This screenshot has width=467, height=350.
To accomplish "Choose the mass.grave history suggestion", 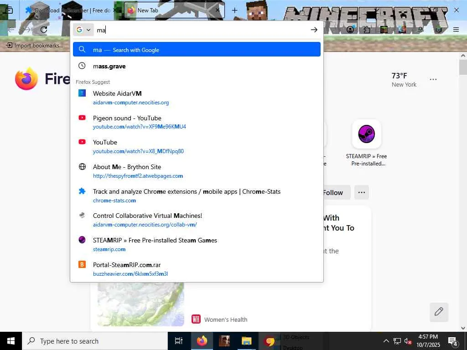I will click(197, 66).
